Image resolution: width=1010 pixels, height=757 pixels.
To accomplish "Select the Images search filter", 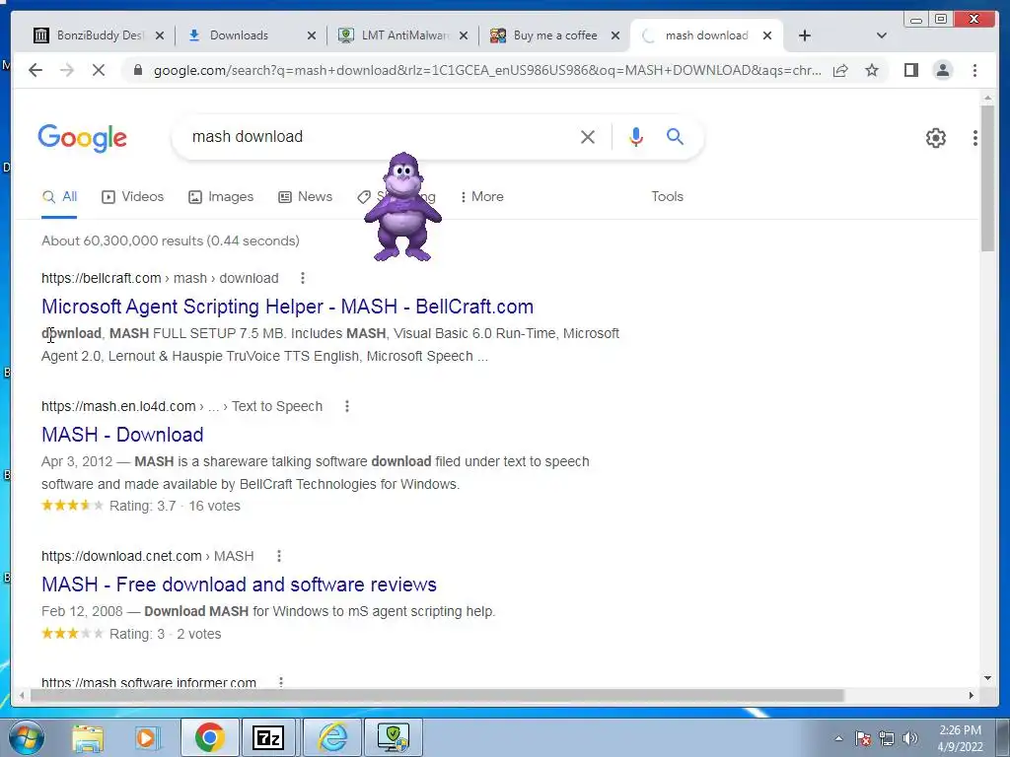I will [x=221, y=196].
